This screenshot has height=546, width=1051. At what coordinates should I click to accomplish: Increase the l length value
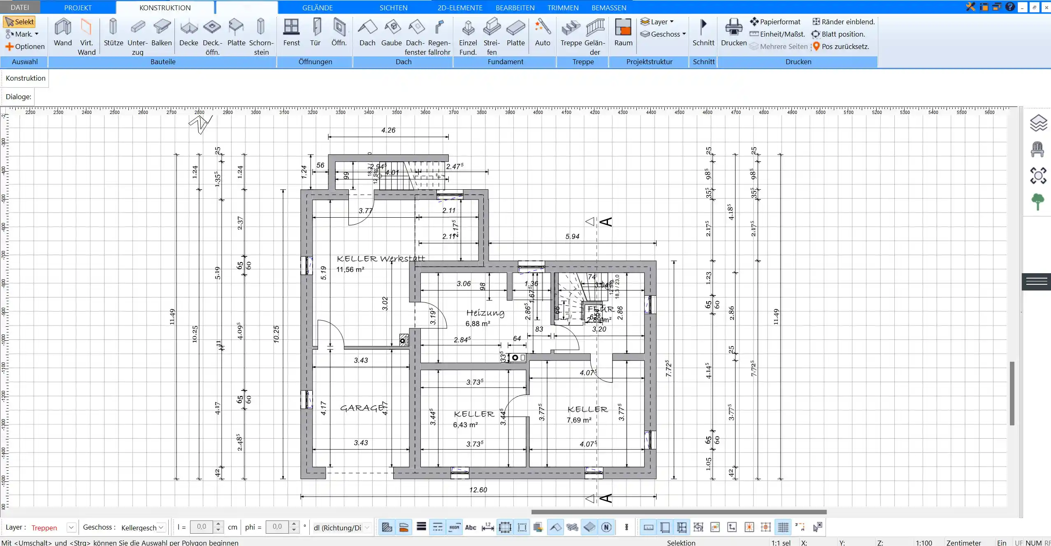tap(218, 524)
